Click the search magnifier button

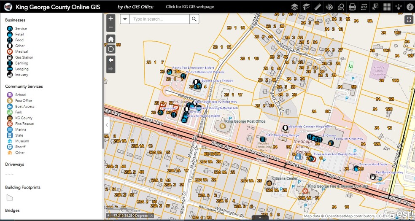point(194,19)
